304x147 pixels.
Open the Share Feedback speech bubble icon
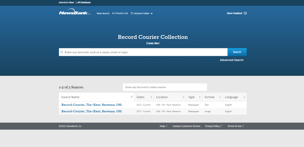click(x=245, y=13)
